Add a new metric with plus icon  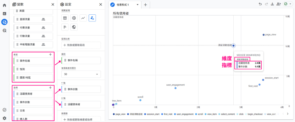(50, 88)
